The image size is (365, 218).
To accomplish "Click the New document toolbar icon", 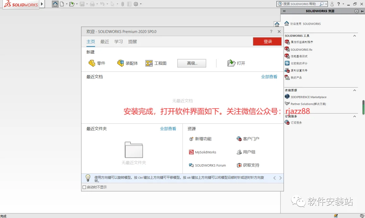I will (x=62, y=4).
